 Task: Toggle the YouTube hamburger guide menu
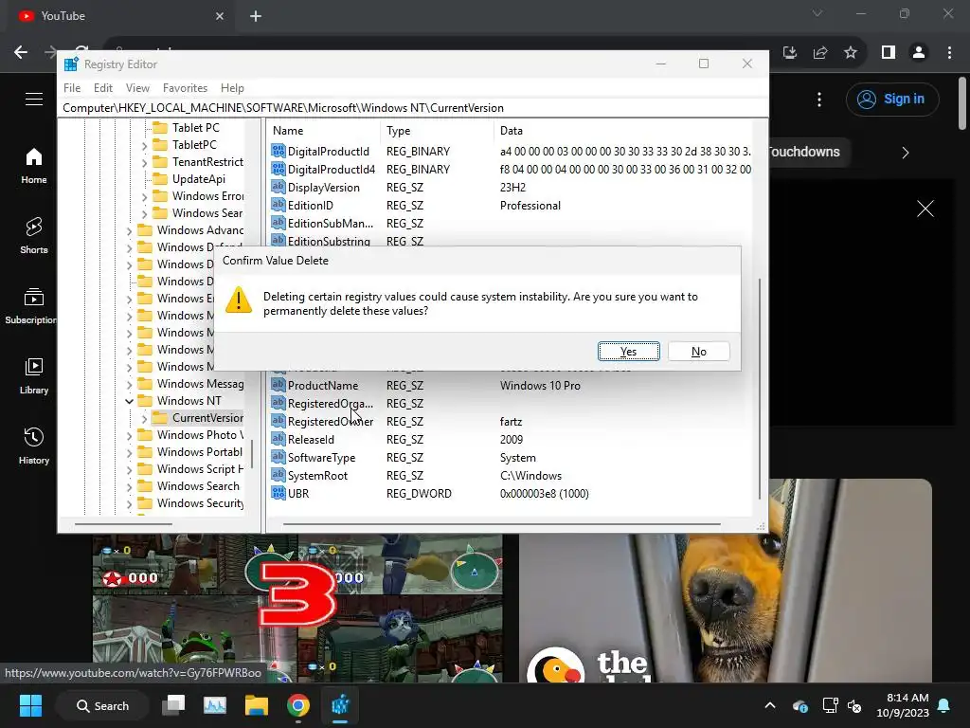pos(34,99)
